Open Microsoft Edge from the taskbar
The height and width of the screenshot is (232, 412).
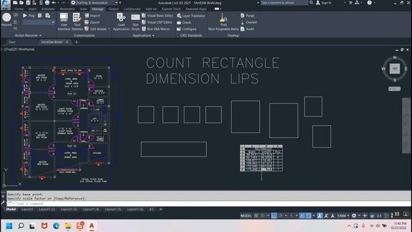(56, 226)
